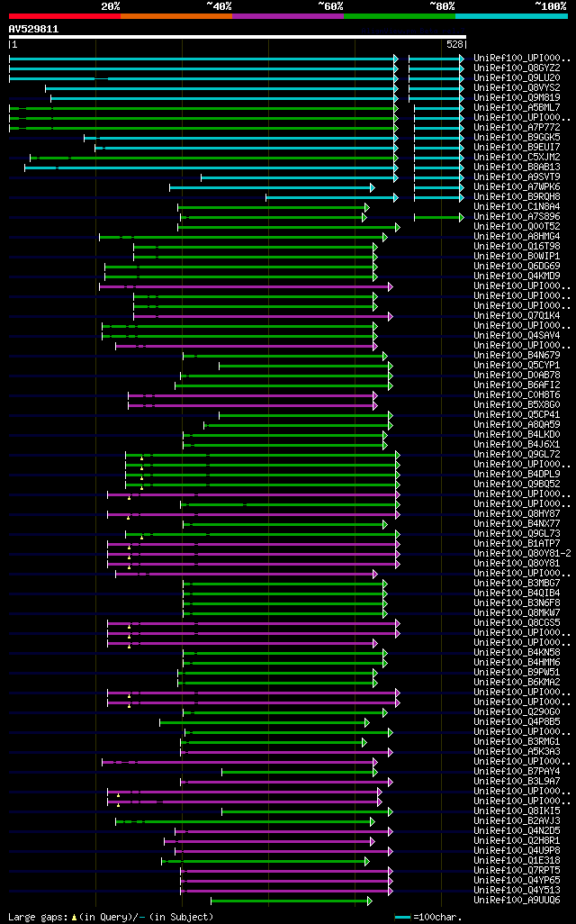This screenshot has height=924, width=576.
Task: Select the UniRef100_A8QA59 label
Action: (x=517, y=425)
